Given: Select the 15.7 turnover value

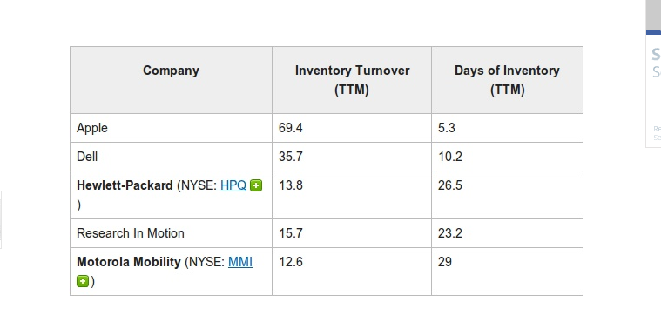Looking at the screenshot, I should [291, 233].
